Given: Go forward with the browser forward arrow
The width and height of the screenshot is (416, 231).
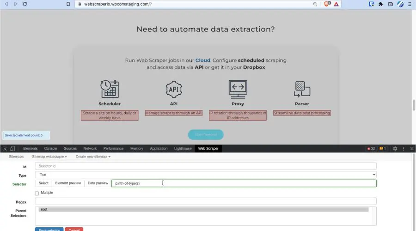Looking at the screenshot, I should tap(16, 4).
